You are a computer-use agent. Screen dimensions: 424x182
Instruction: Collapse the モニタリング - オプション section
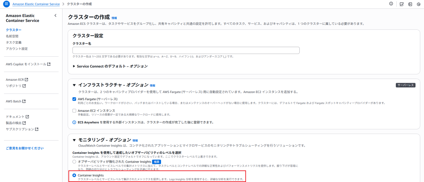(x=75, y=140)
